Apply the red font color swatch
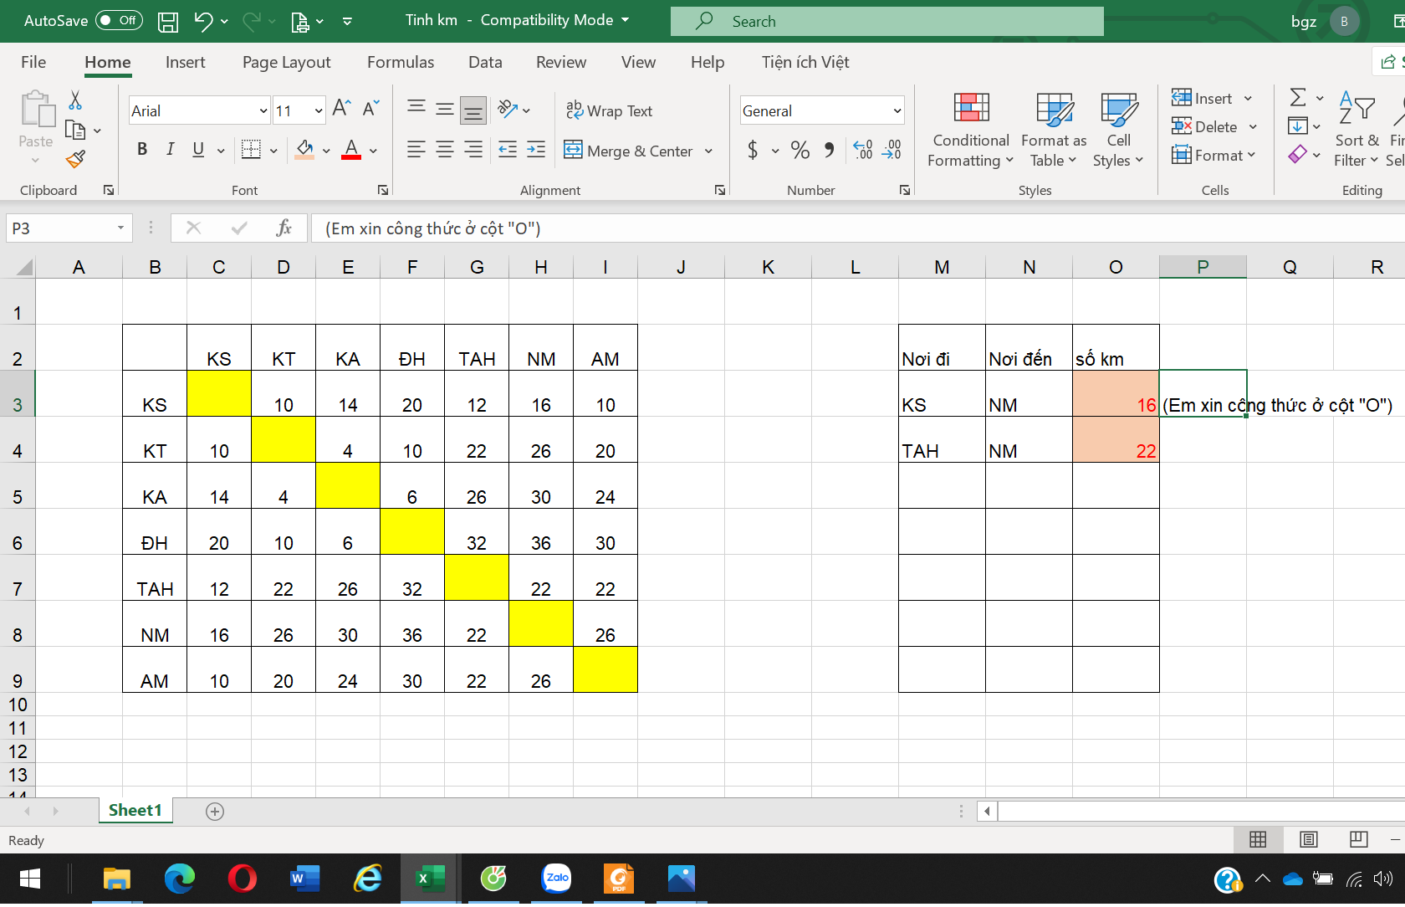The width and height of the screenshot is (1405, 907). [x=351, y=151]
